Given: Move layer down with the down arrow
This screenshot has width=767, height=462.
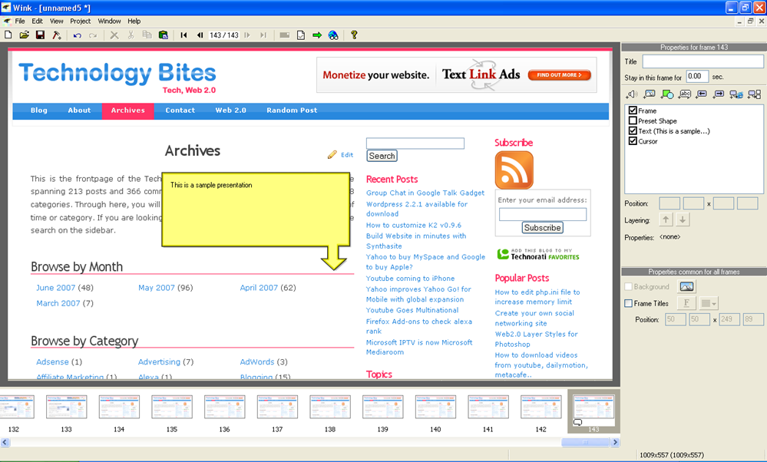Looking at the screenshot, I should pyautogui.click(x=683, y=220).
